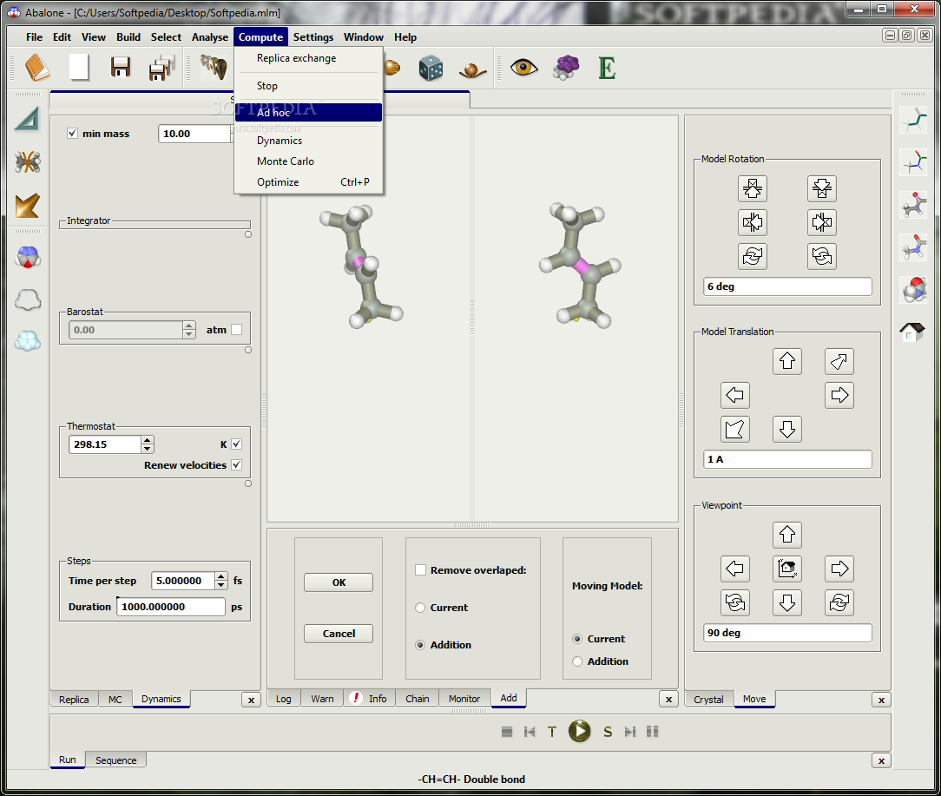This screenshot has height=796, width=941.
Task: Click the orange arrow tool in sidebar
Action: [28, 206]
